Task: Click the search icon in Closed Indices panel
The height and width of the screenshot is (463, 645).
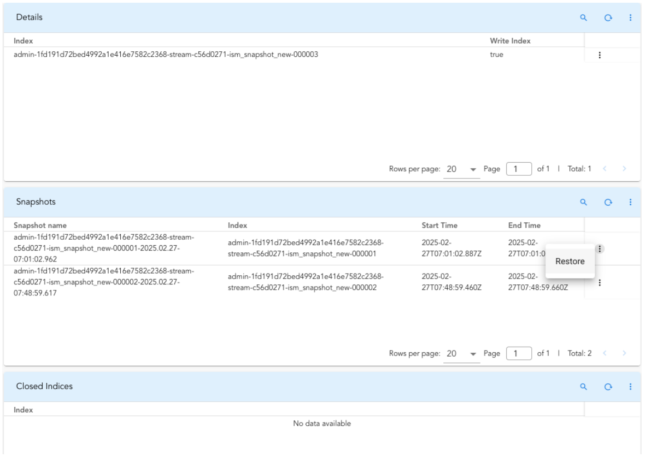Action: [584, 387]
